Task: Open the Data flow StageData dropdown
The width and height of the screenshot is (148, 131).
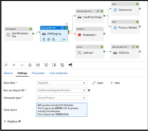Action: tap(62, 83)
